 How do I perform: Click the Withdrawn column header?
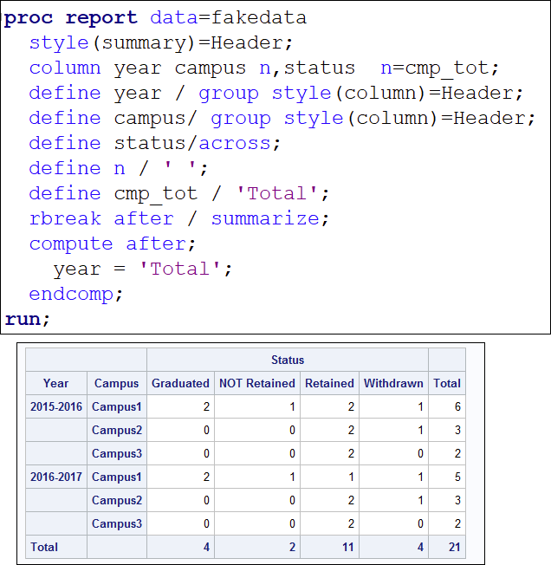coord(392,383)
